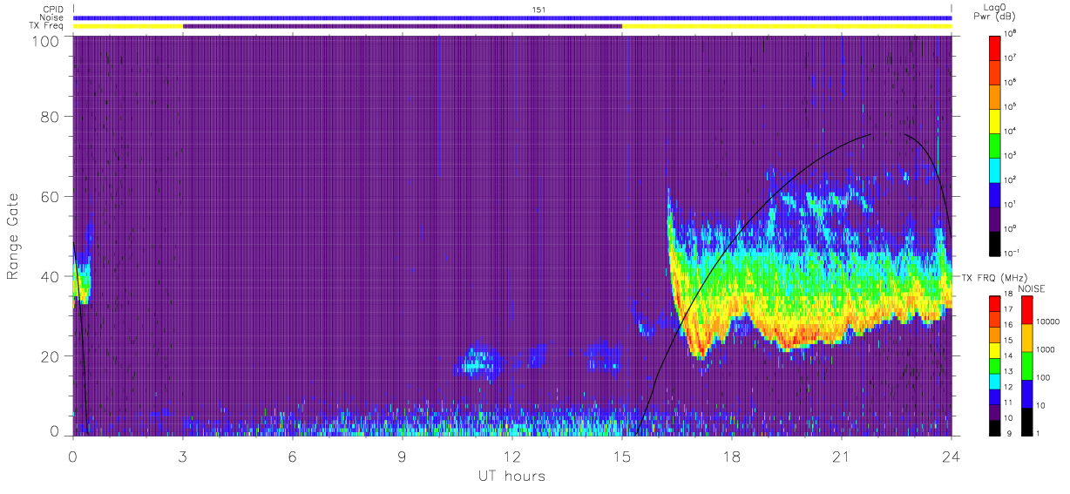Pick the green band of NOISE colorbar
The image size is (1070, 494).
[x=1026, y=366]
